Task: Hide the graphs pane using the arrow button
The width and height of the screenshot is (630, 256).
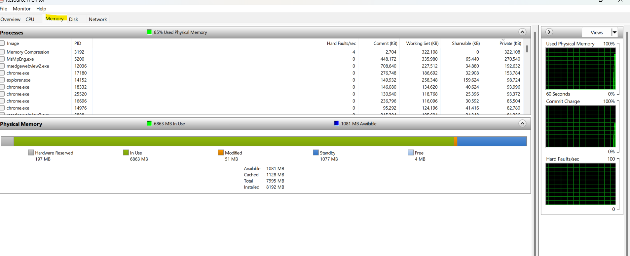Action: click(549, 32)
